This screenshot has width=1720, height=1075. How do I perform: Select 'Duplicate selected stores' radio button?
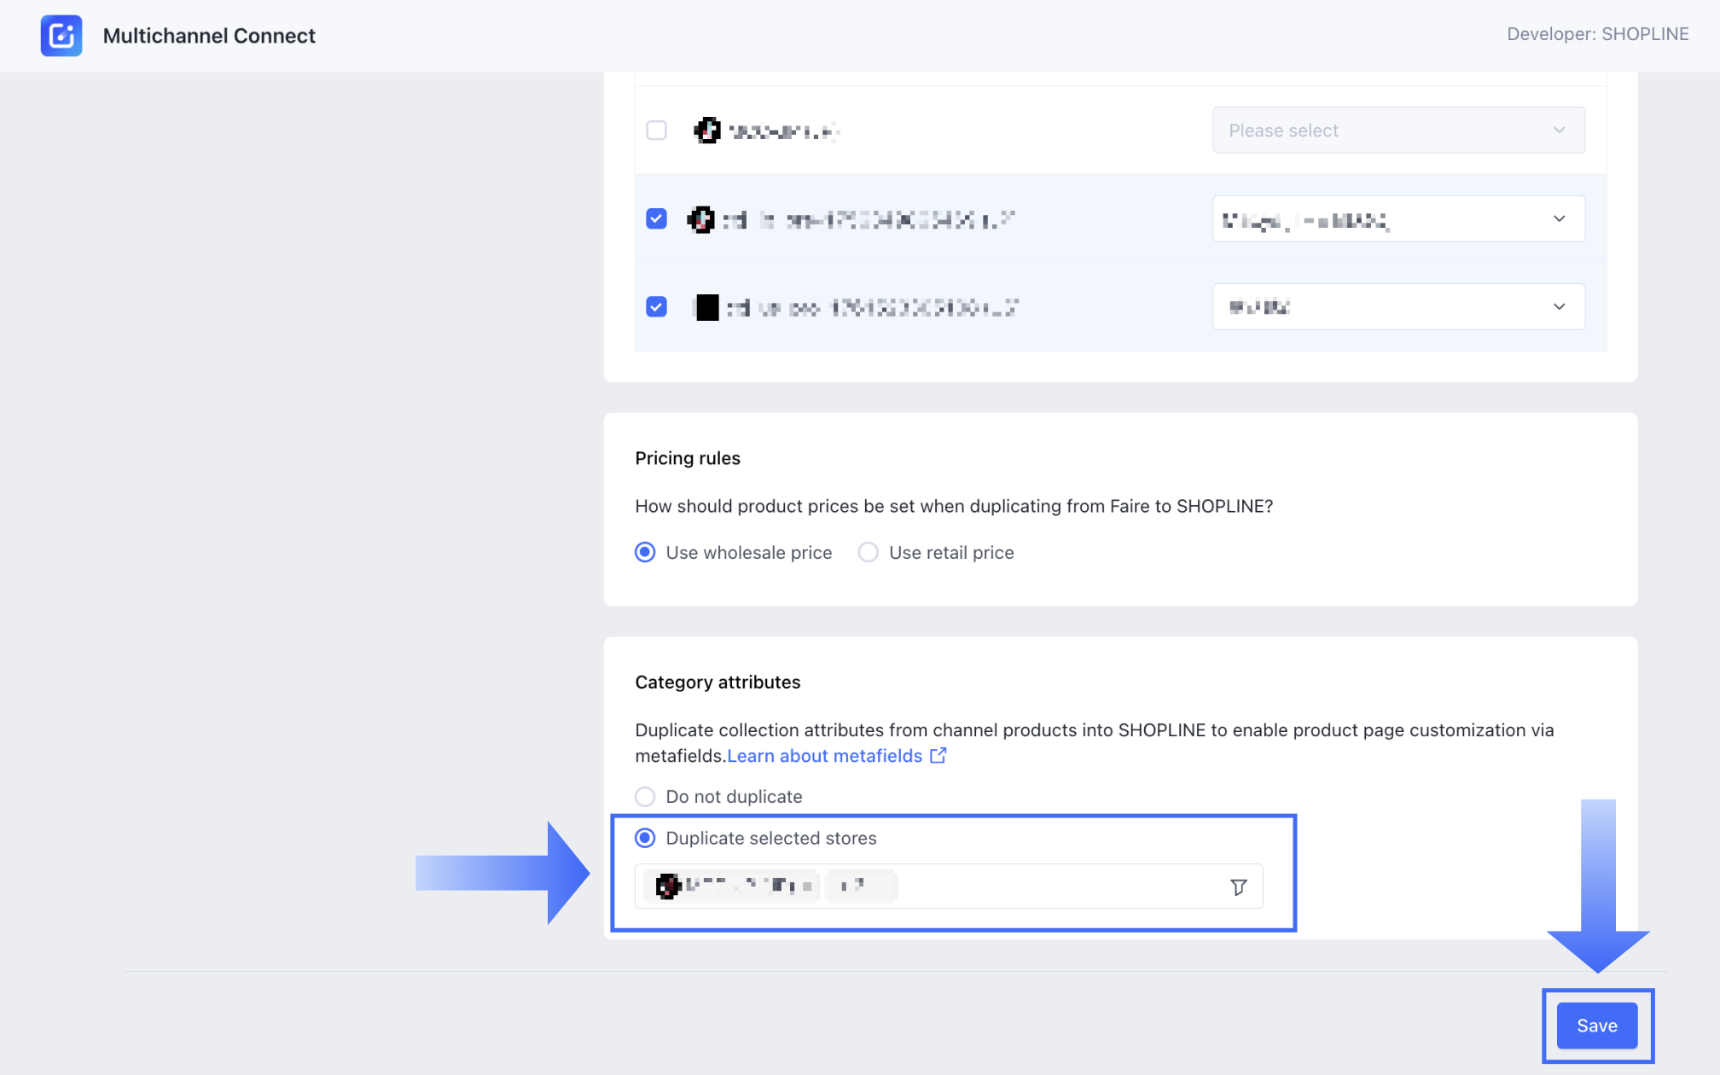[x=645, y=839]
